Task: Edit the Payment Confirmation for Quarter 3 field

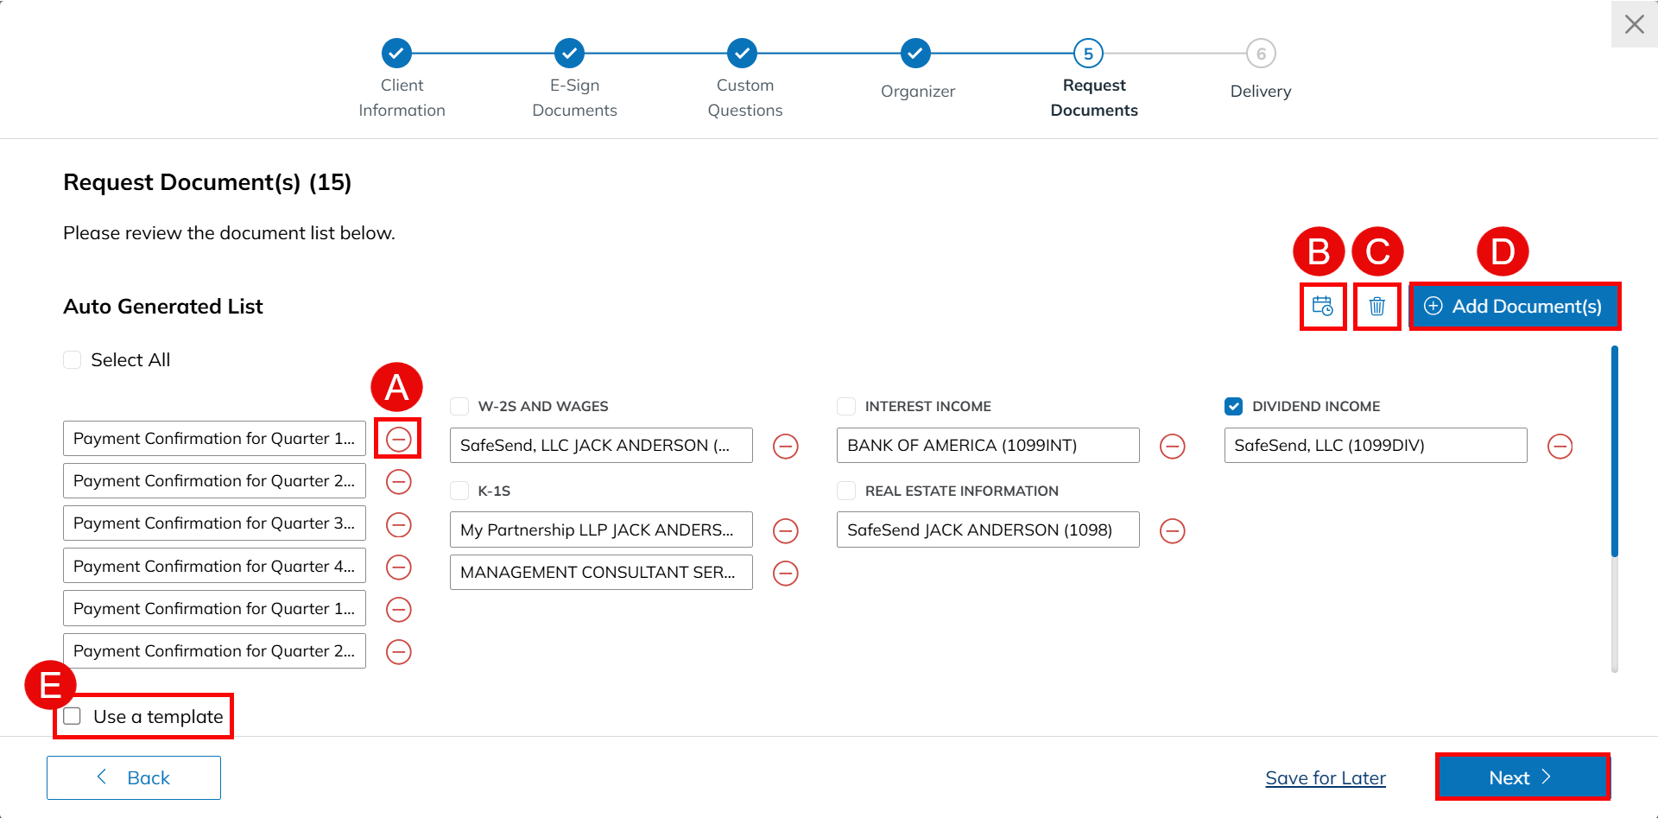Action: (214, 523)
